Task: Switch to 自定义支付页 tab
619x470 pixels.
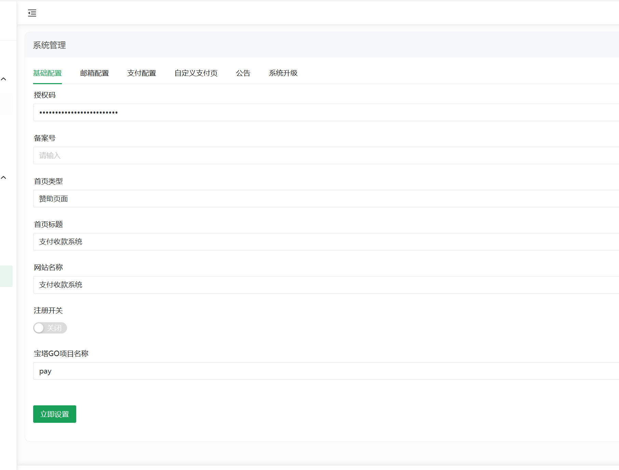Action: [196, 73]
